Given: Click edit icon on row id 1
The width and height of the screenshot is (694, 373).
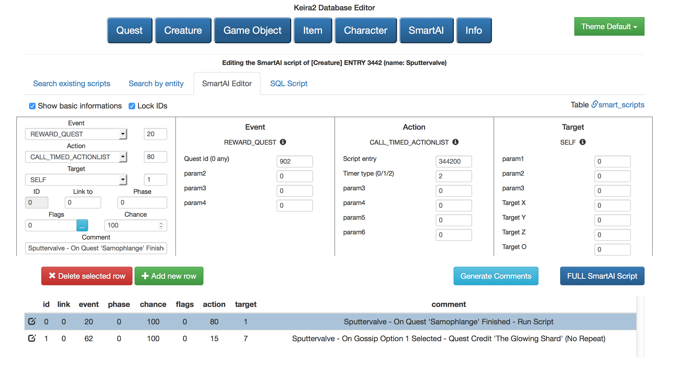Looking at the screenshot, I should pos(32,338).
